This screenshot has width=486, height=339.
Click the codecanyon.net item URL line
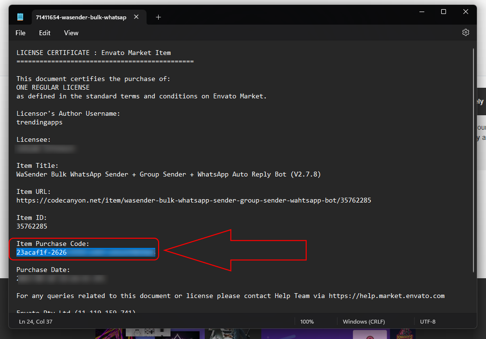tap(193, 200)
